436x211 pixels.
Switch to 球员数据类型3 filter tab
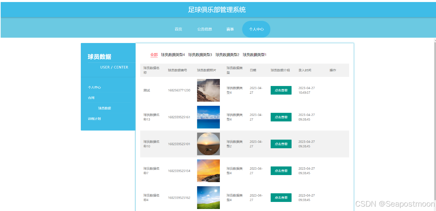point(201,54)
